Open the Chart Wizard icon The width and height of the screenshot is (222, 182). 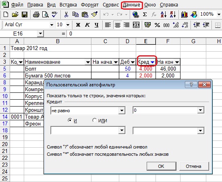tap(184, 15)
